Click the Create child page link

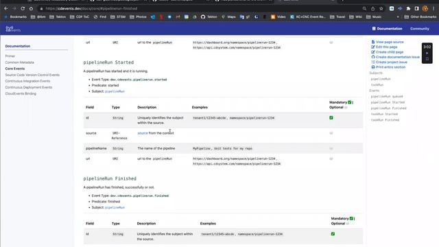coord(390,52)
